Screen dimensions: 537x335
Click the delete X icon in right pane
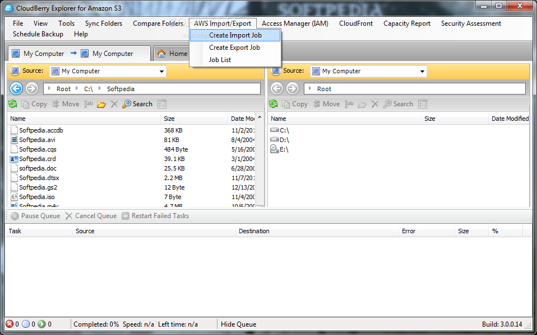pos(375,104)
